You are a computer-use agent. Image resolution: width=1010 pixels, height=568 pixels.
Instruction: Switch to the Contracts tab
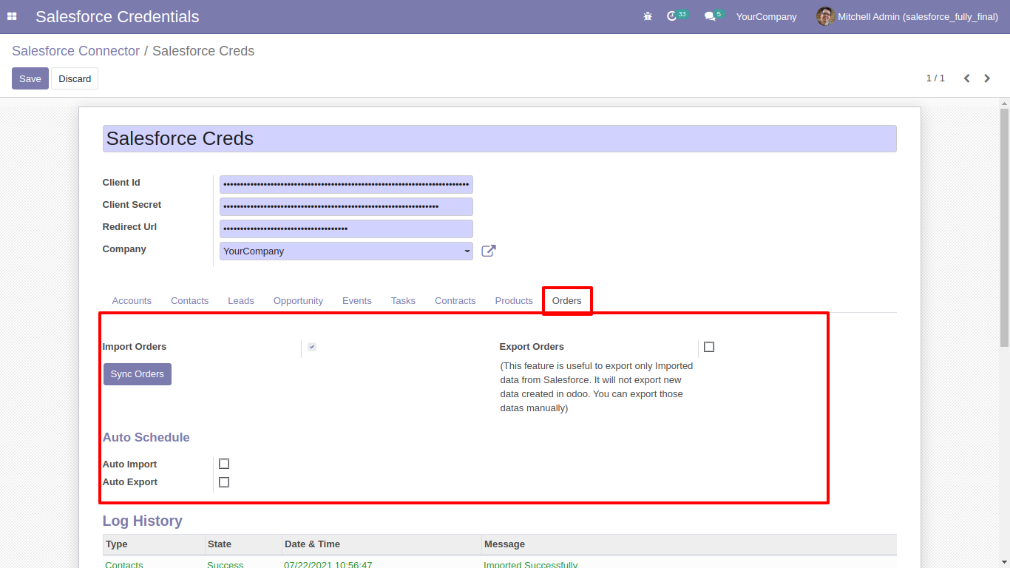(455, 301)
